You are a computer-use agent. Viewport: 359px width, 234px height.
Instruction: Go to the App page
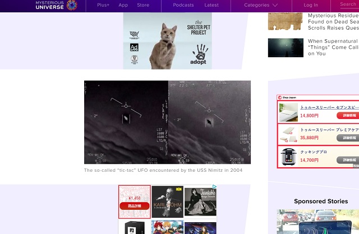click(x=123, y=5)
